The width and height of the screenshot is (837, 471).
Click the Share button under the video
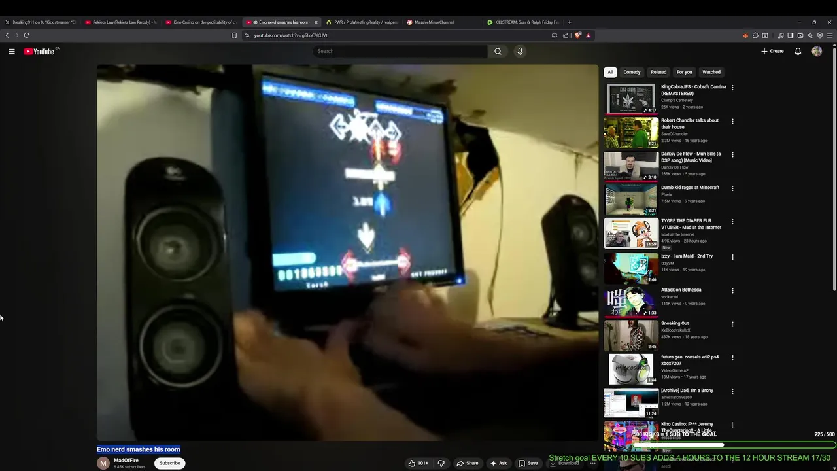(x=468, y=463)
